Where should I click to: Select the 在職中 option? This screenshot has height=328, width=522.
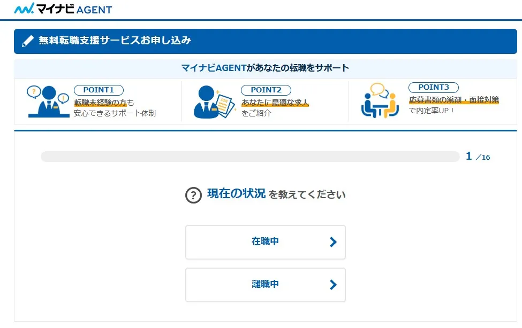(266, 242)
